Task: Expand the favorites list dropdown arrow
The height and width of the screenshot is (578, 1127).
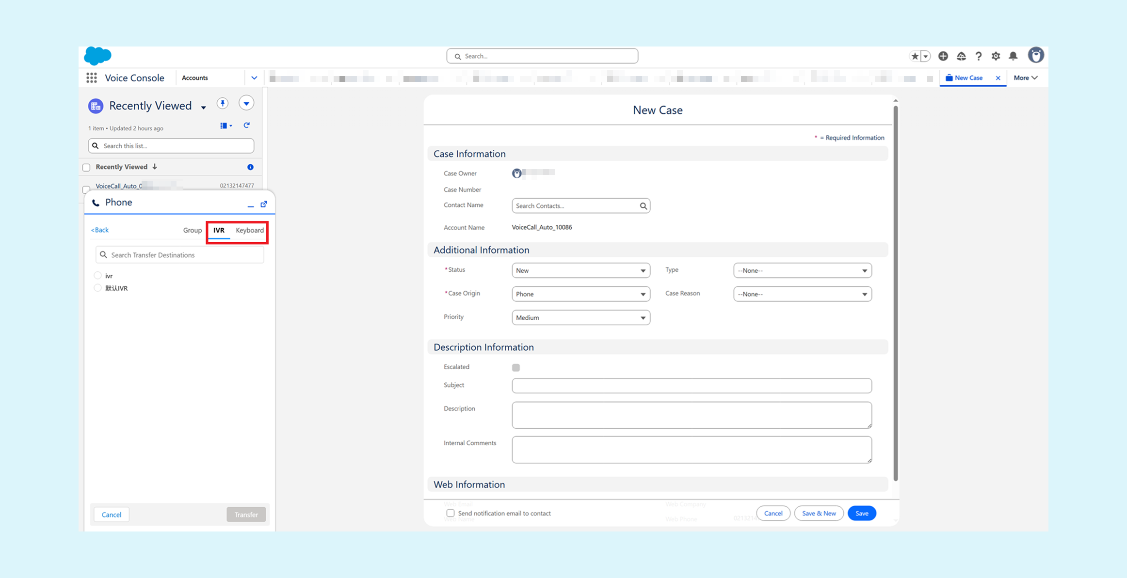Action: 925,56
